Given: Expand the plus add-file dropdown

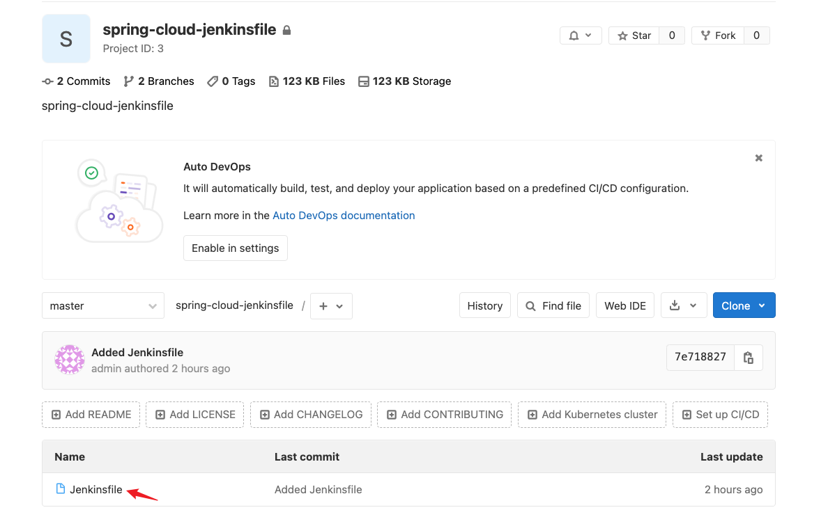Looking at the screenshot, I should (x=331, y=306).
